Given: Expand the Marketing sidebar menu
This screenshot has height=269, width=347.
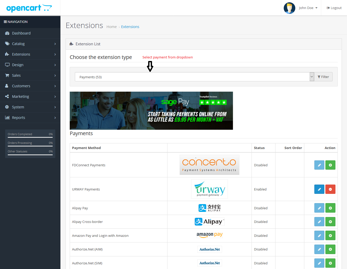Looking at the screenshot, I should pyautogui.click(x=30, y=97).
